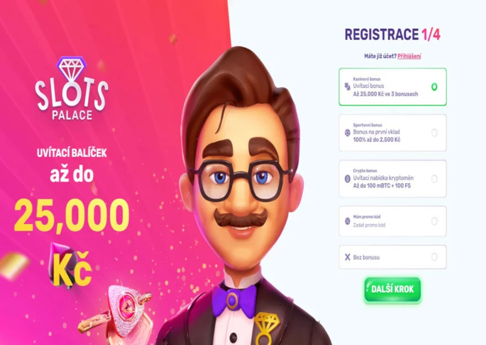This screenshot has width=486, height=345.
Task: Choose the Bez bonusu radio option
Action: pyautogui.click(x=434, y=257)
